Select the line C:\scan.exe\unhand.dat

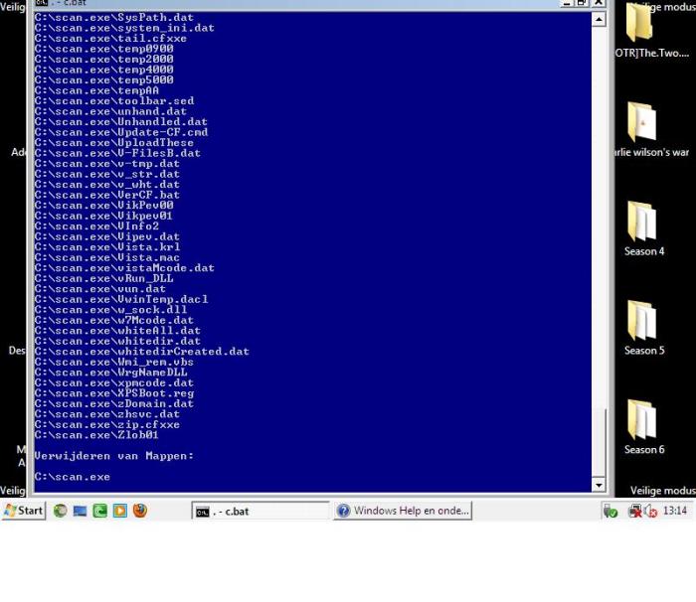110,111
